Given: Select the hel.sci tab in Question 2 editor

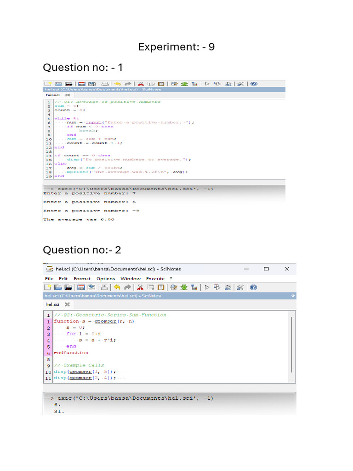Looking at the screenshot, I should point(52,304).
